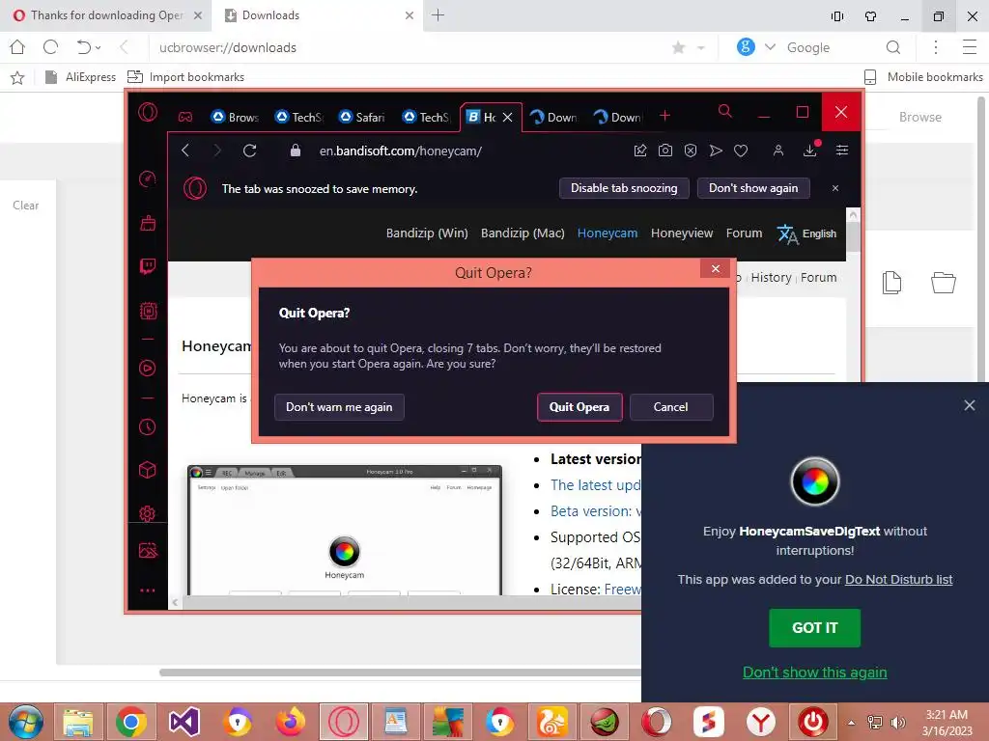Open Opera account profile icon
This screenshot has width=989, height=741.
778,151
